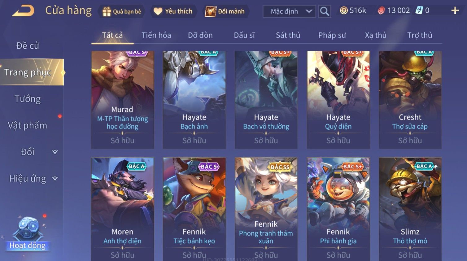This screenshot has height=261, width=467.
Task: Click the back arrow icon
Action: [23, 11]
